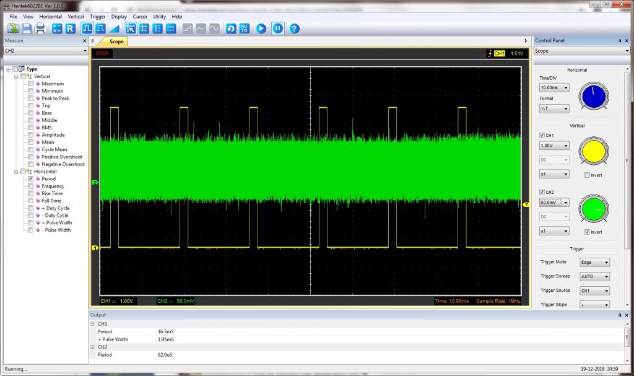This screenshot has height=376, width=634.
Task: Click the Save icon in toolbar
Action: (27, 28)
